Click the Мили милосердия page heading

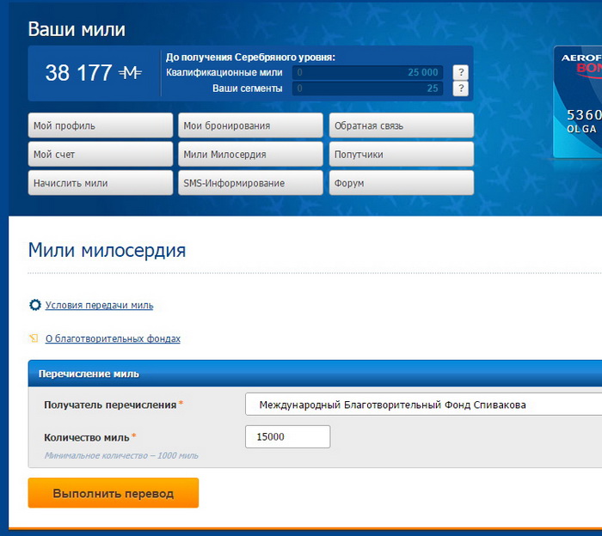click(107, 250)
